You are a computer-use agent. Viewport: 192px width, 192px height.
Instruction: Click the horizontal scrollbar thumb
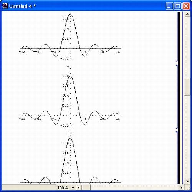point(86,187)
